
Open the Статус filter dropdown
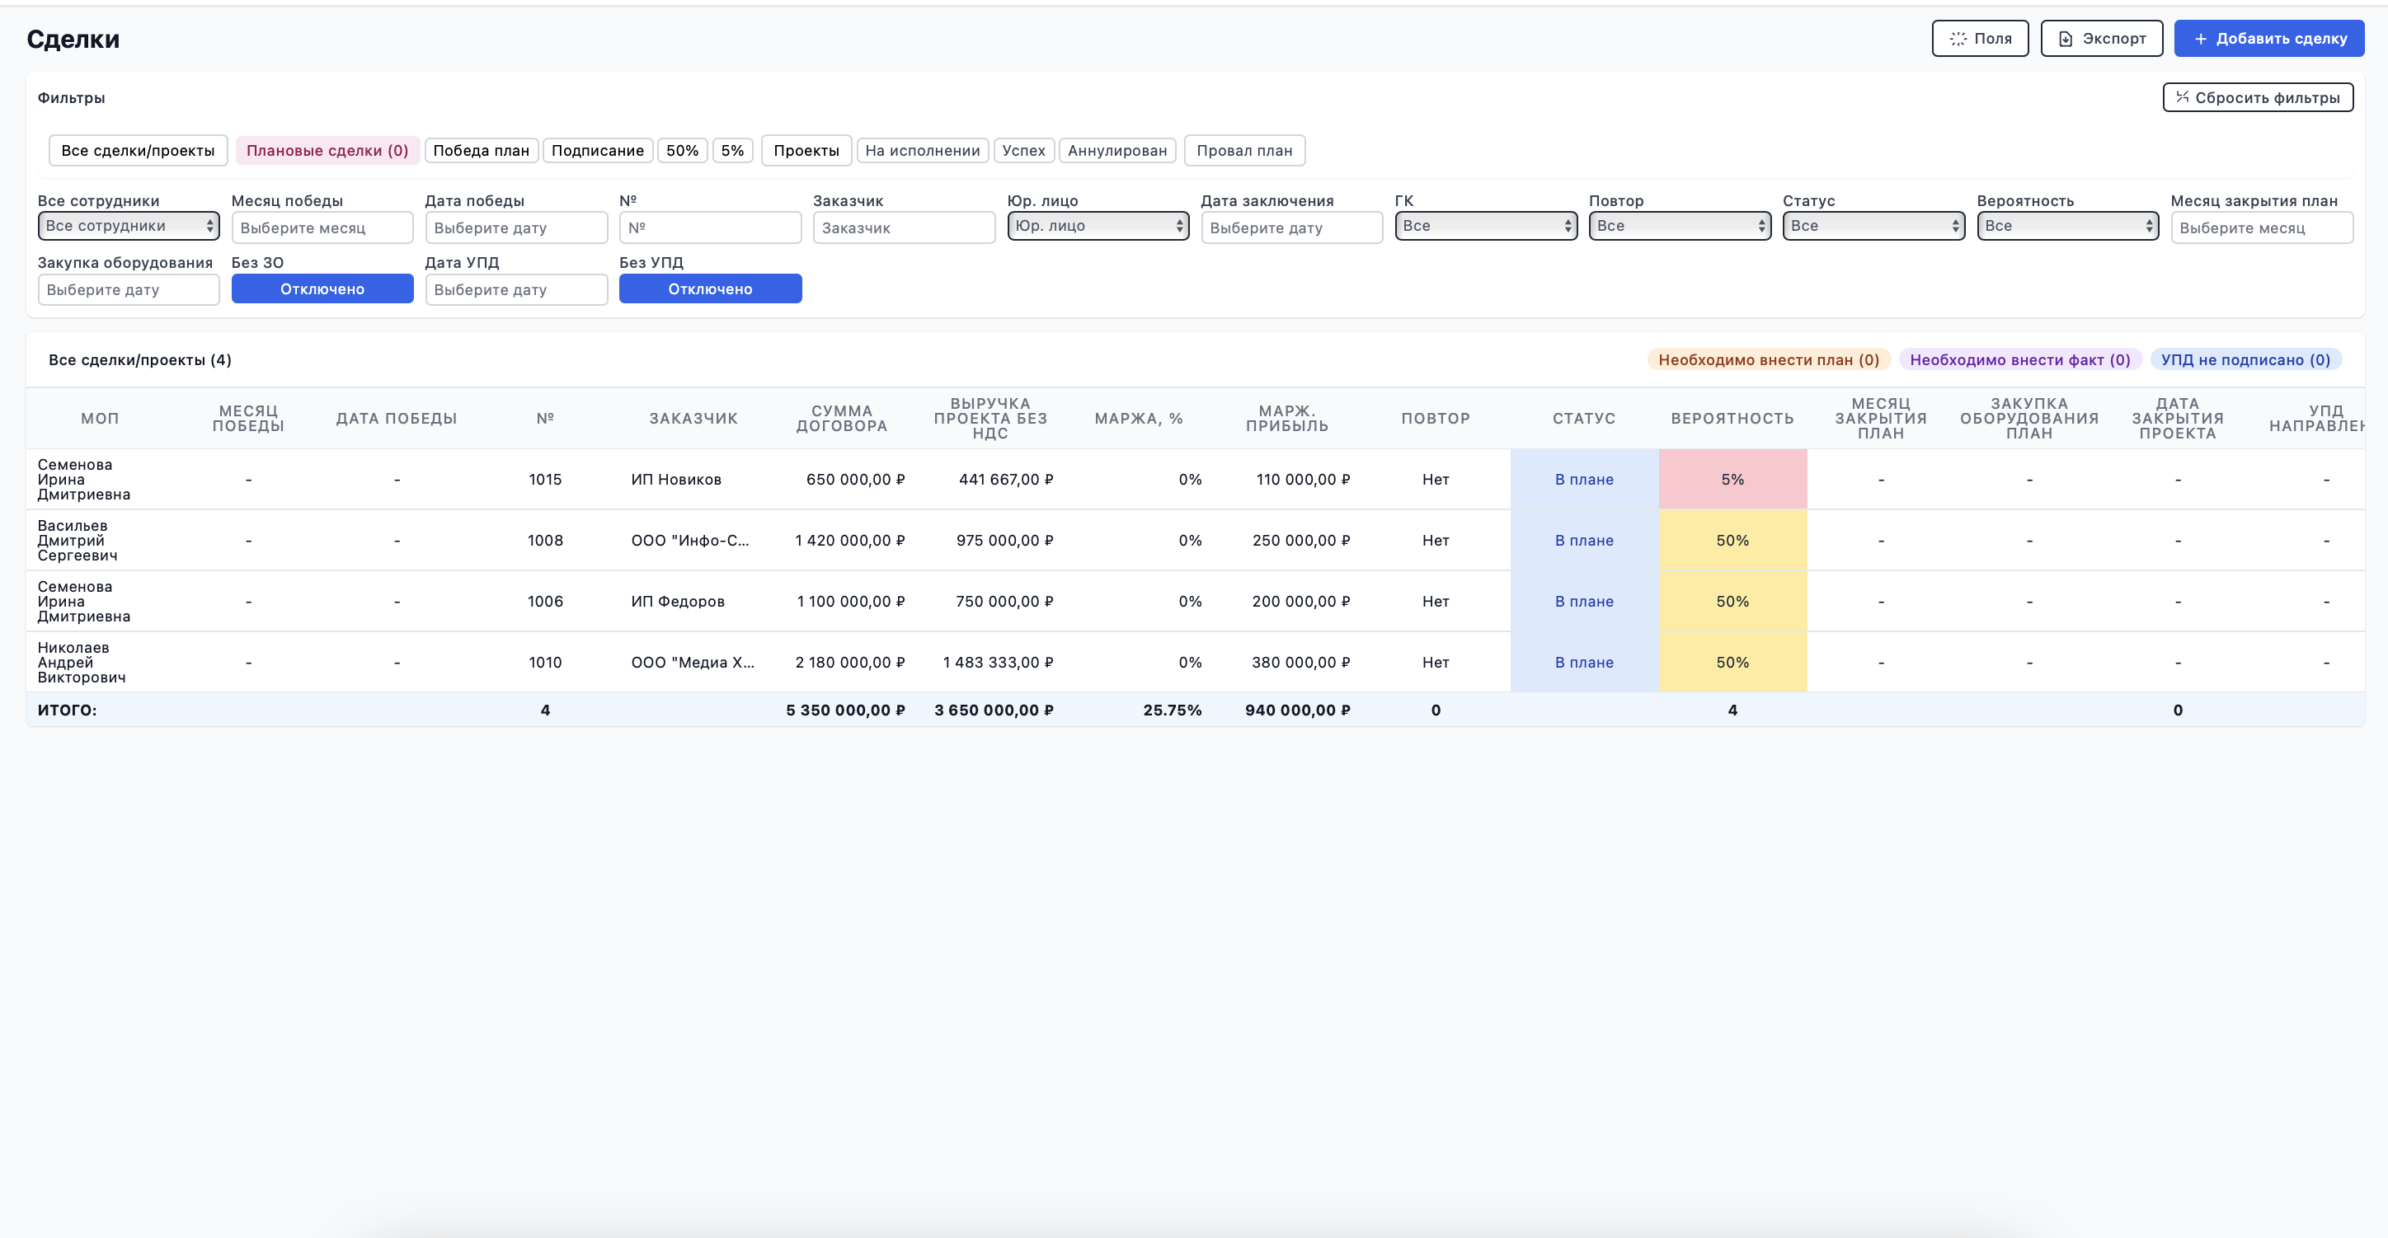click(x=1873, y=226)
